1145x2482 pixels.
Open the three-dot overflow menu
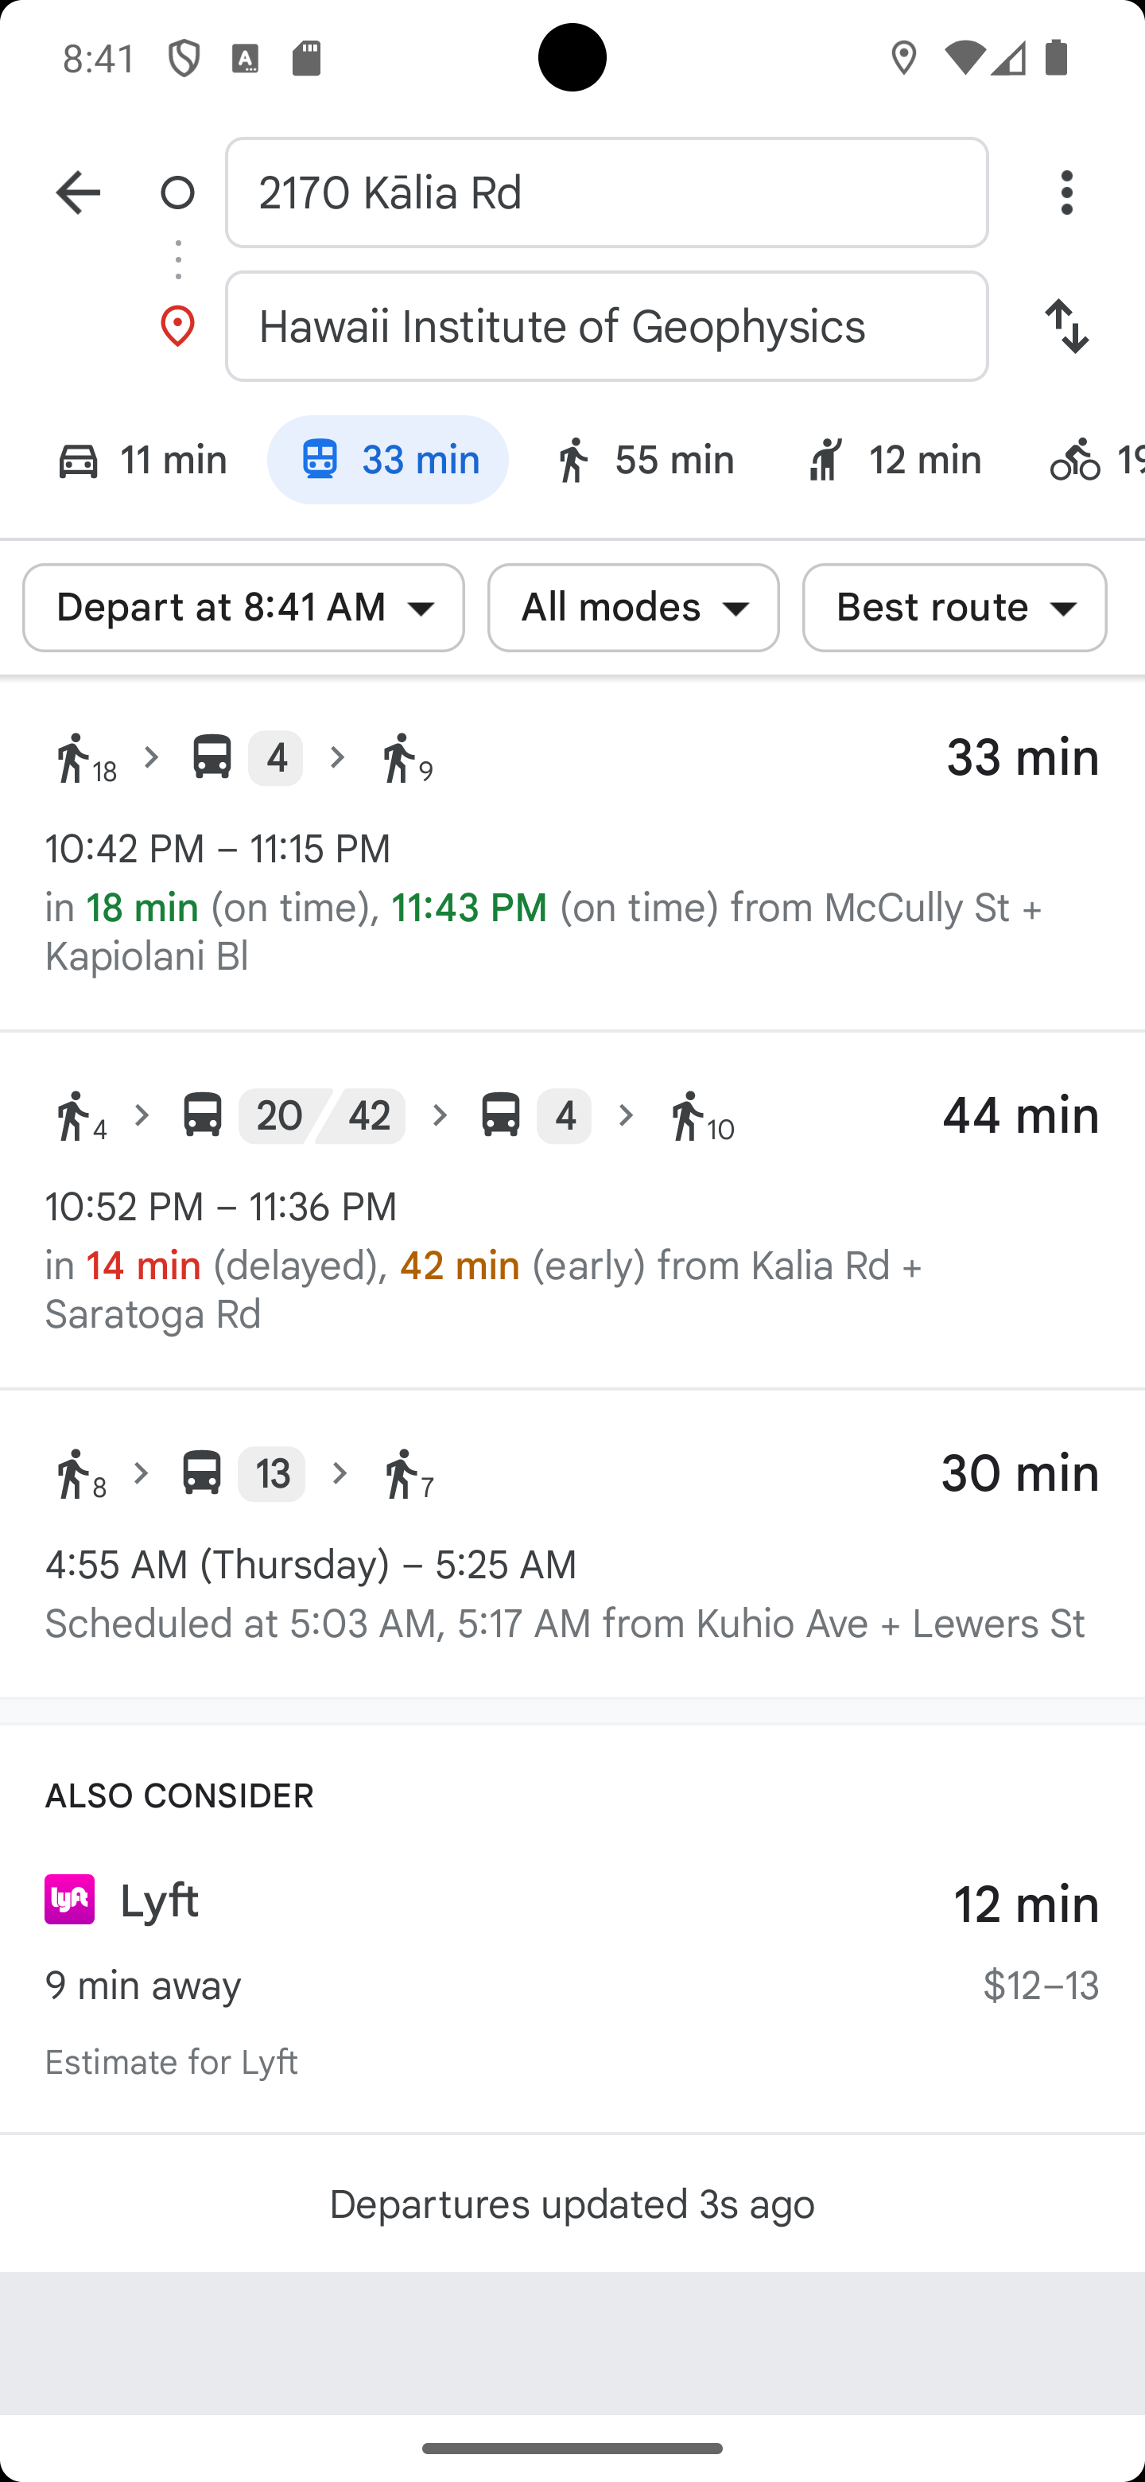(x=1066, y=193)
